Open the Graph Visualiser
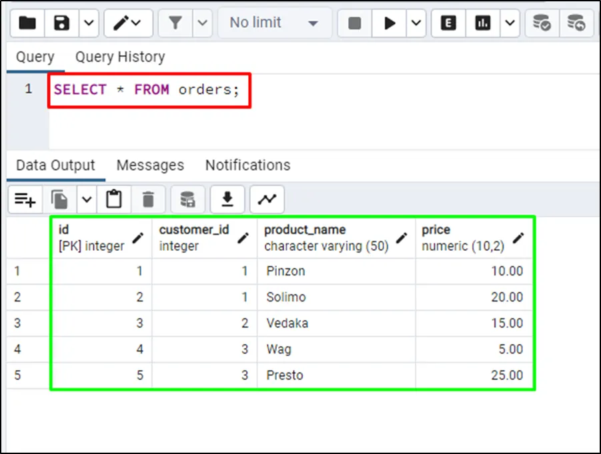Viewport: 601px width, 454px height. (x=267, y=199)
